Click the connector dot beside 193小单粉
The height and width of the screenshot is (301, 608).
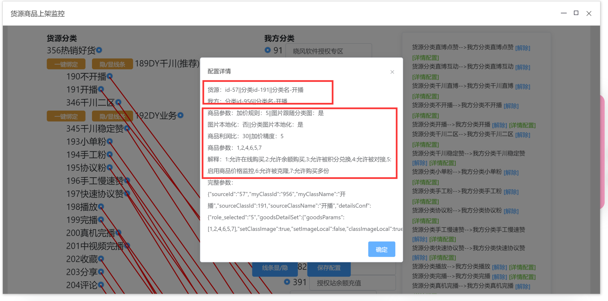pos(110,141)
